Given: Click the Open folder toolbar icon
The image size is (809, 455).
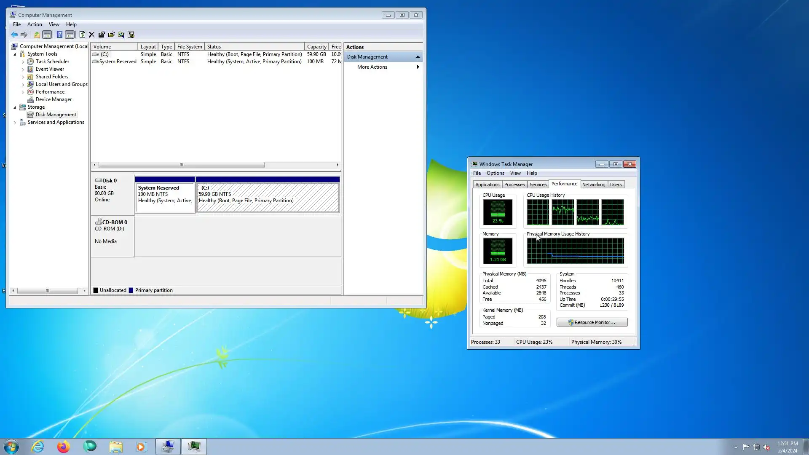Looking at the screenshot, I should click(111, 35).
